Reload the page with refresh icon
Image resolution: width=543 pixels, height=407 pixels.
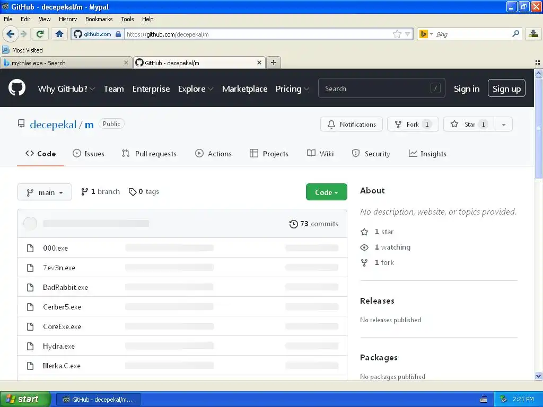pos(40,34)
